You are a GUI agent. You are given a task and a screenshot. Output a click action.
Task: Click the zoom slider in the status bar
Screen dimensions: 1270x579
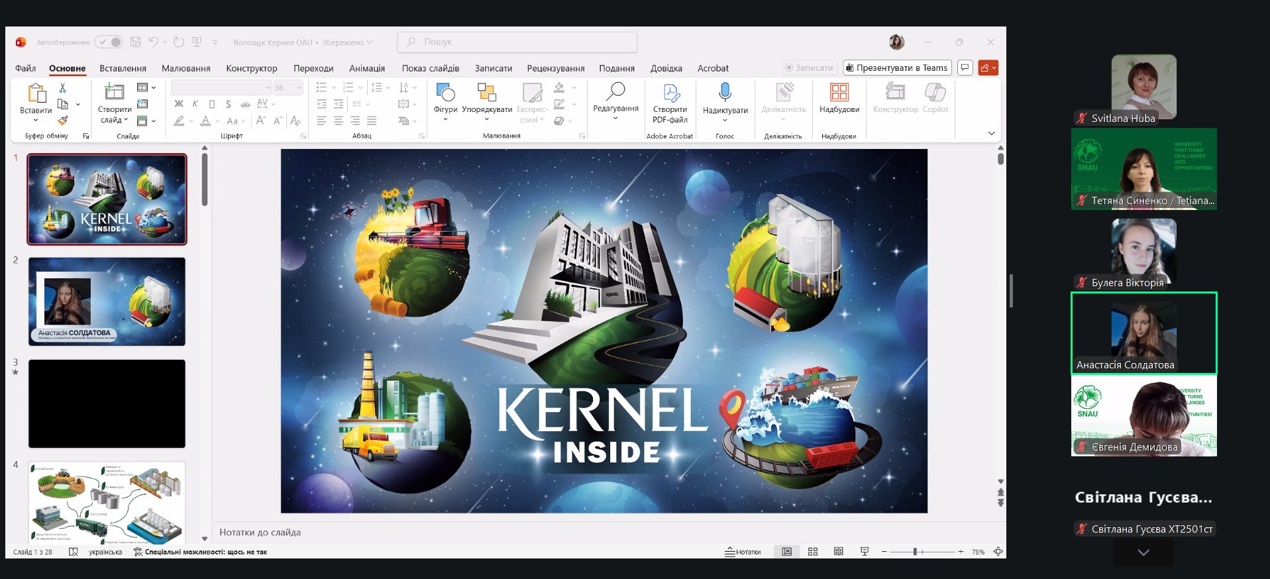coord(915,552)
